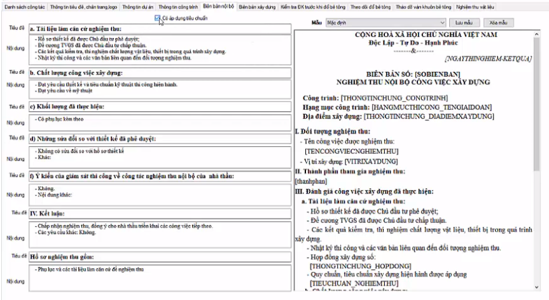Click the 'IV. Kết luận' title field
Image resolution: width=549 pixels, height=300 pixels.
tap(160, 214)
